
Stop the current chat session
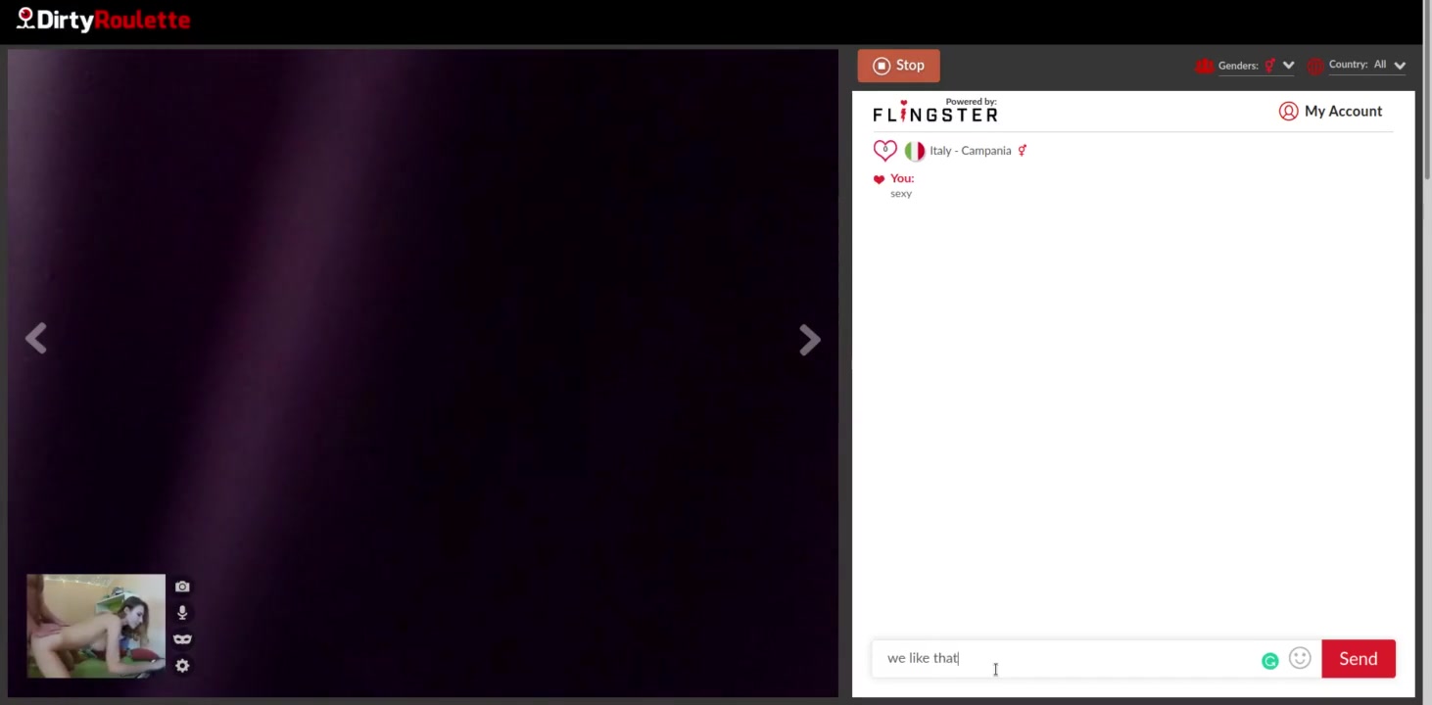click(x=898, y=66)
